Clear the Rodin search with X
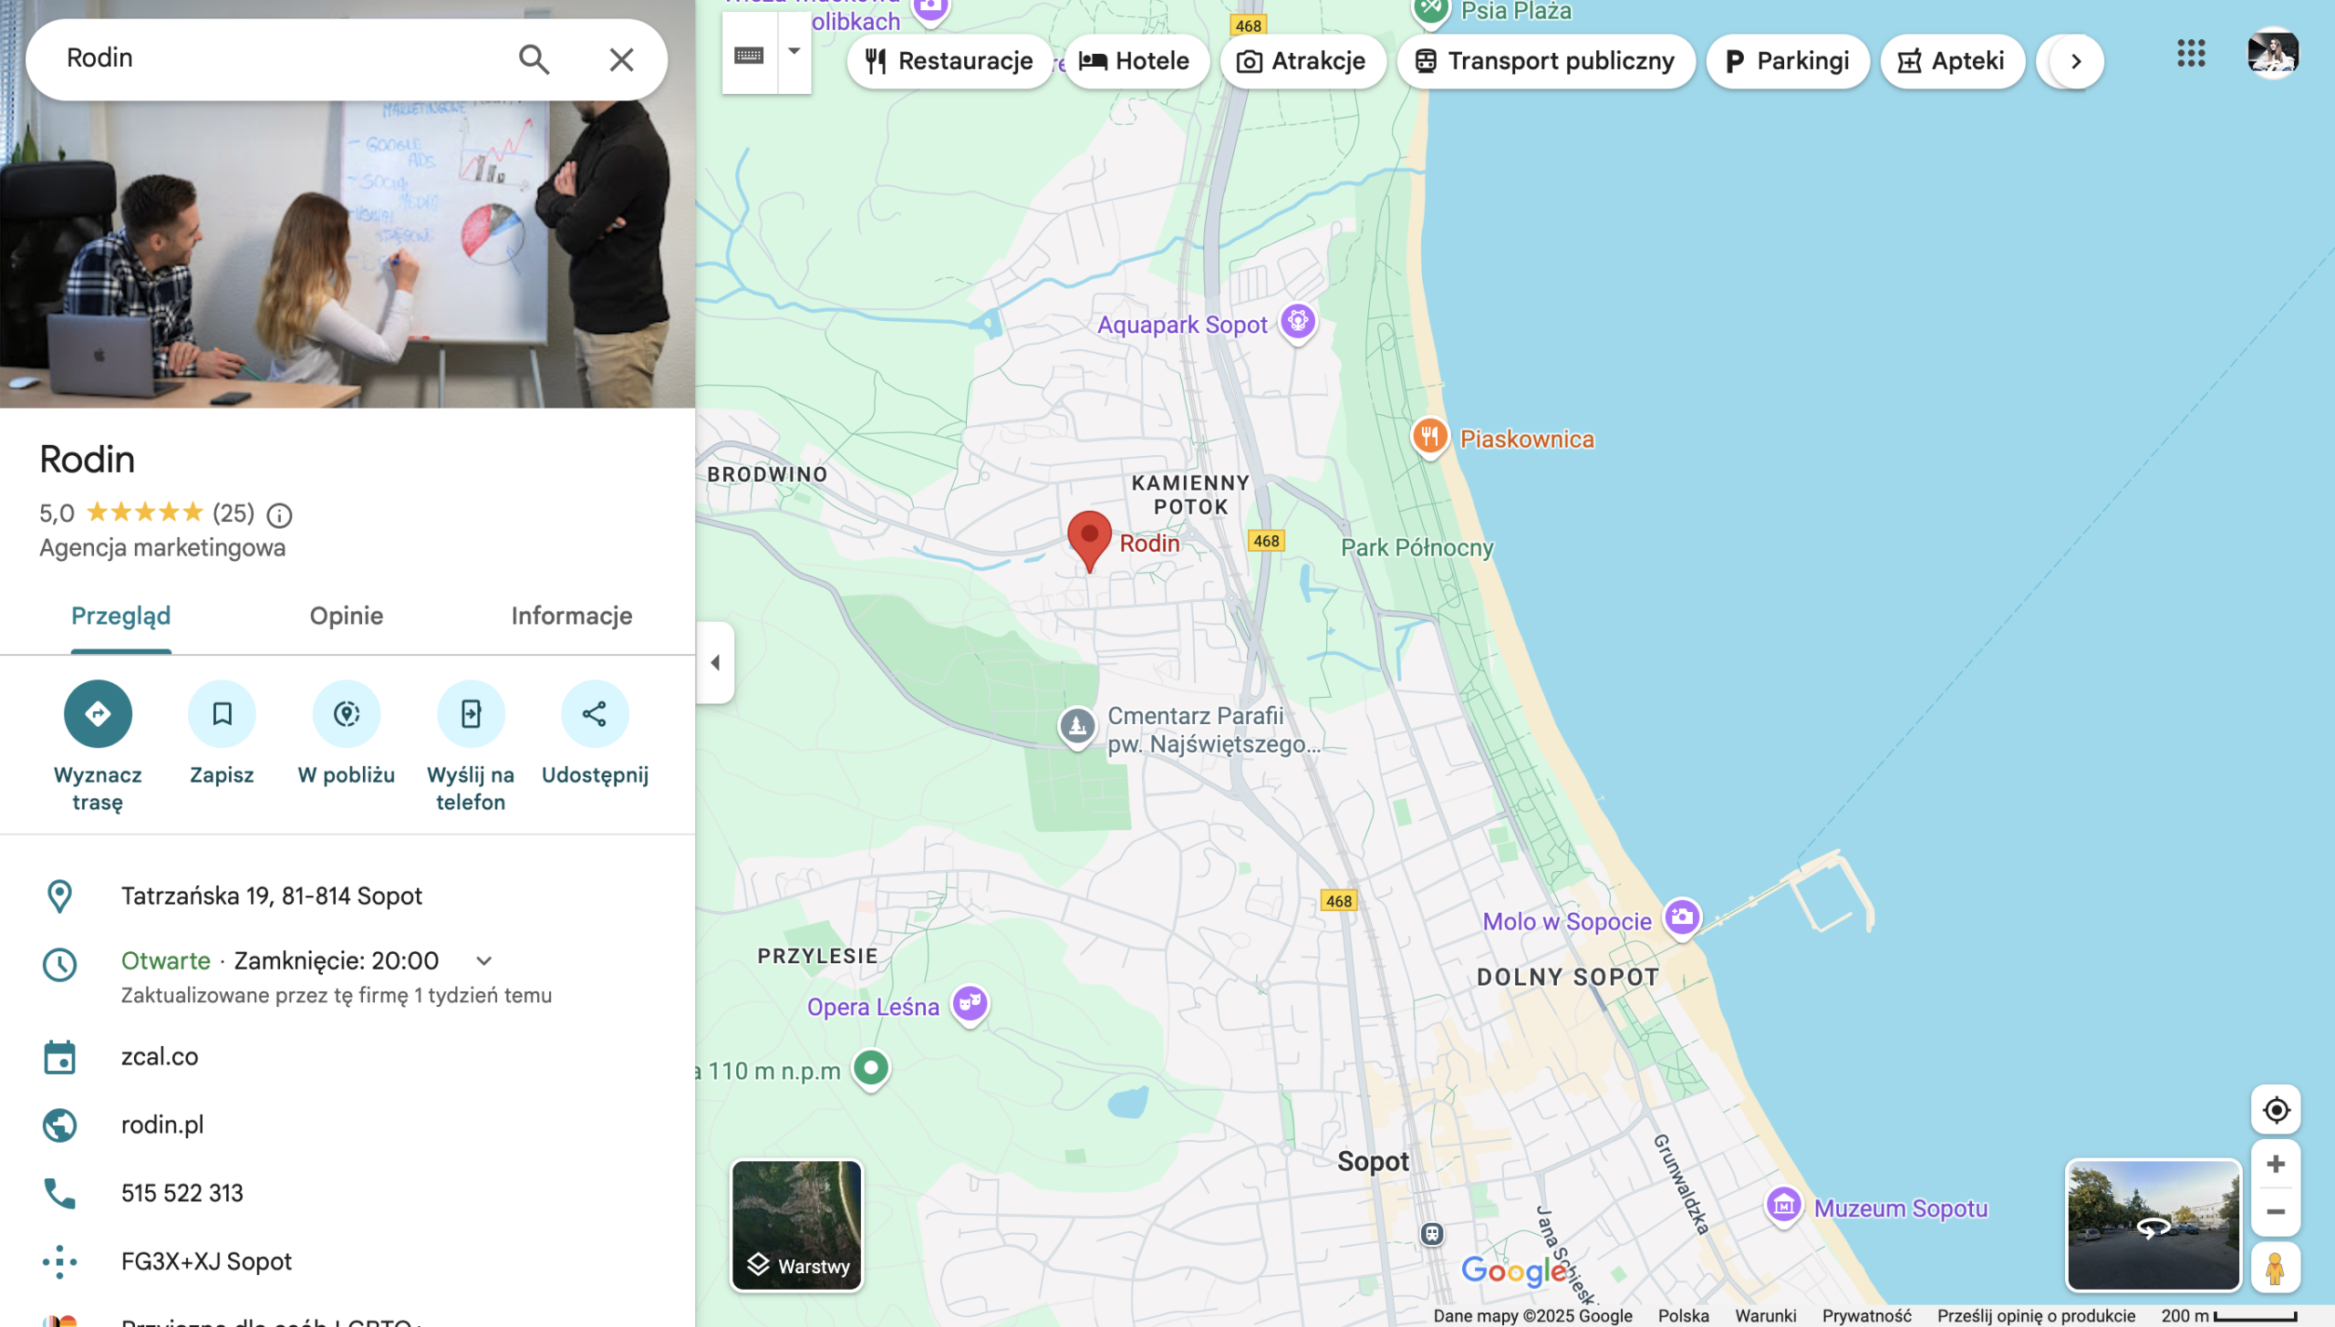Viewport: 2335px width, 1327px height. pyautogui.click(x=621, y=59)
